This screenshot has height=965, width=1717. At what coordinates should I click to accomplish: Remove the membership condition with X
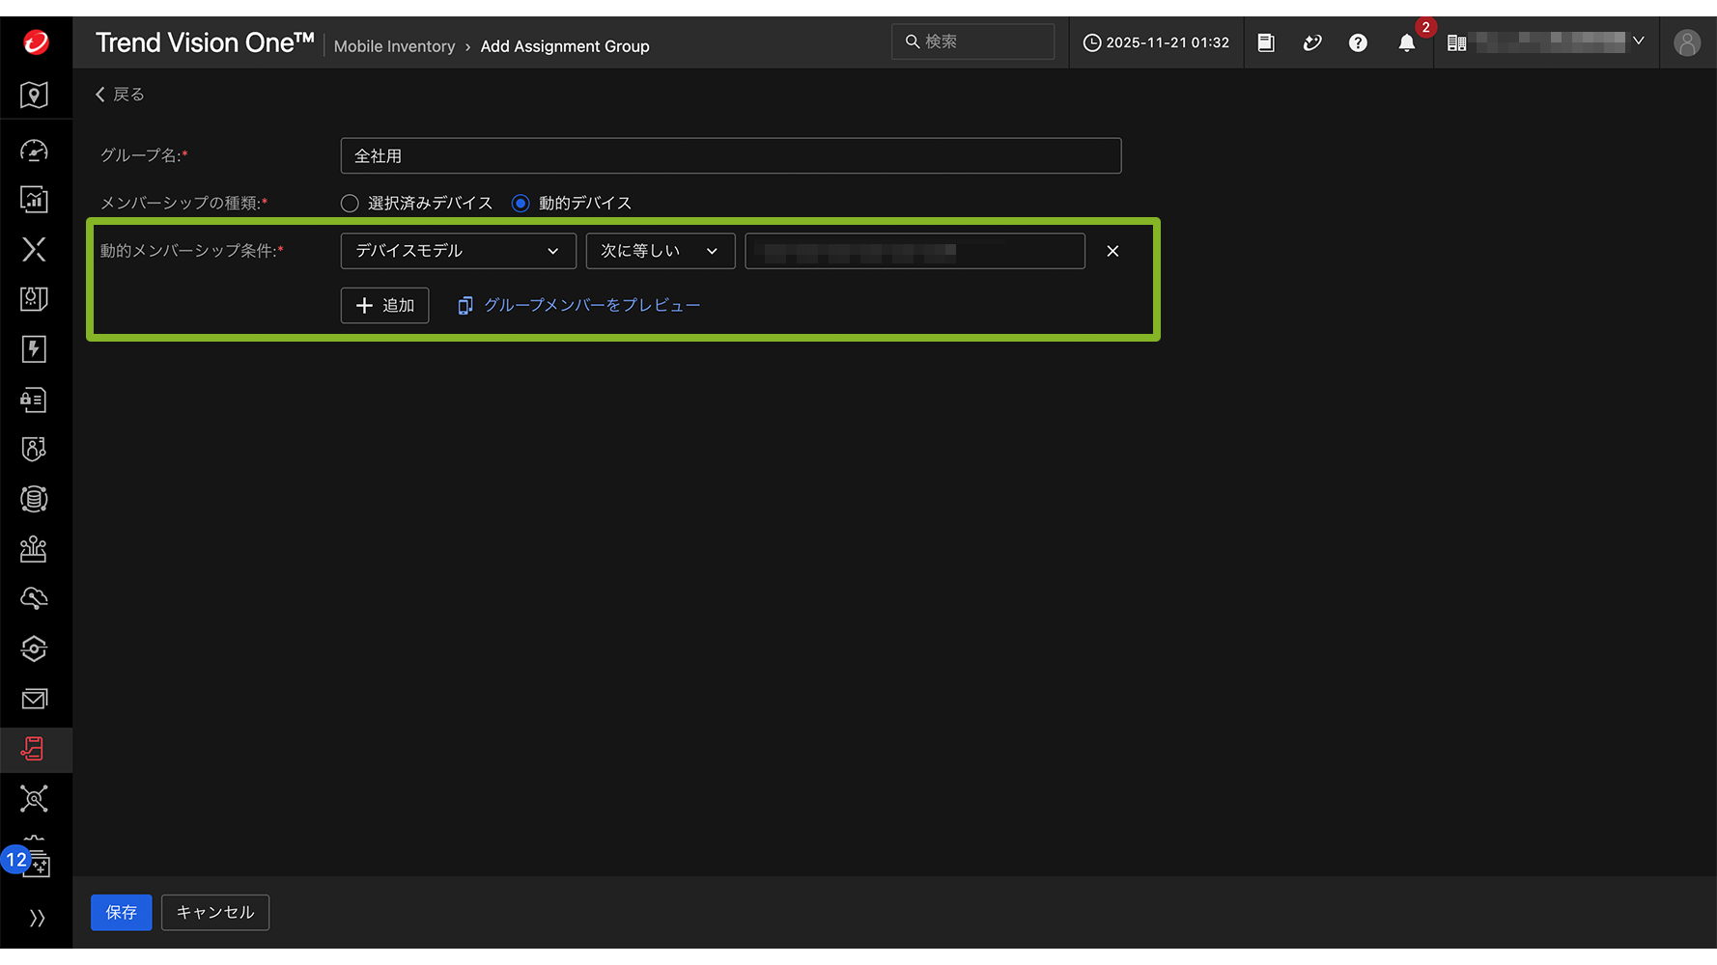[1112, 251]
